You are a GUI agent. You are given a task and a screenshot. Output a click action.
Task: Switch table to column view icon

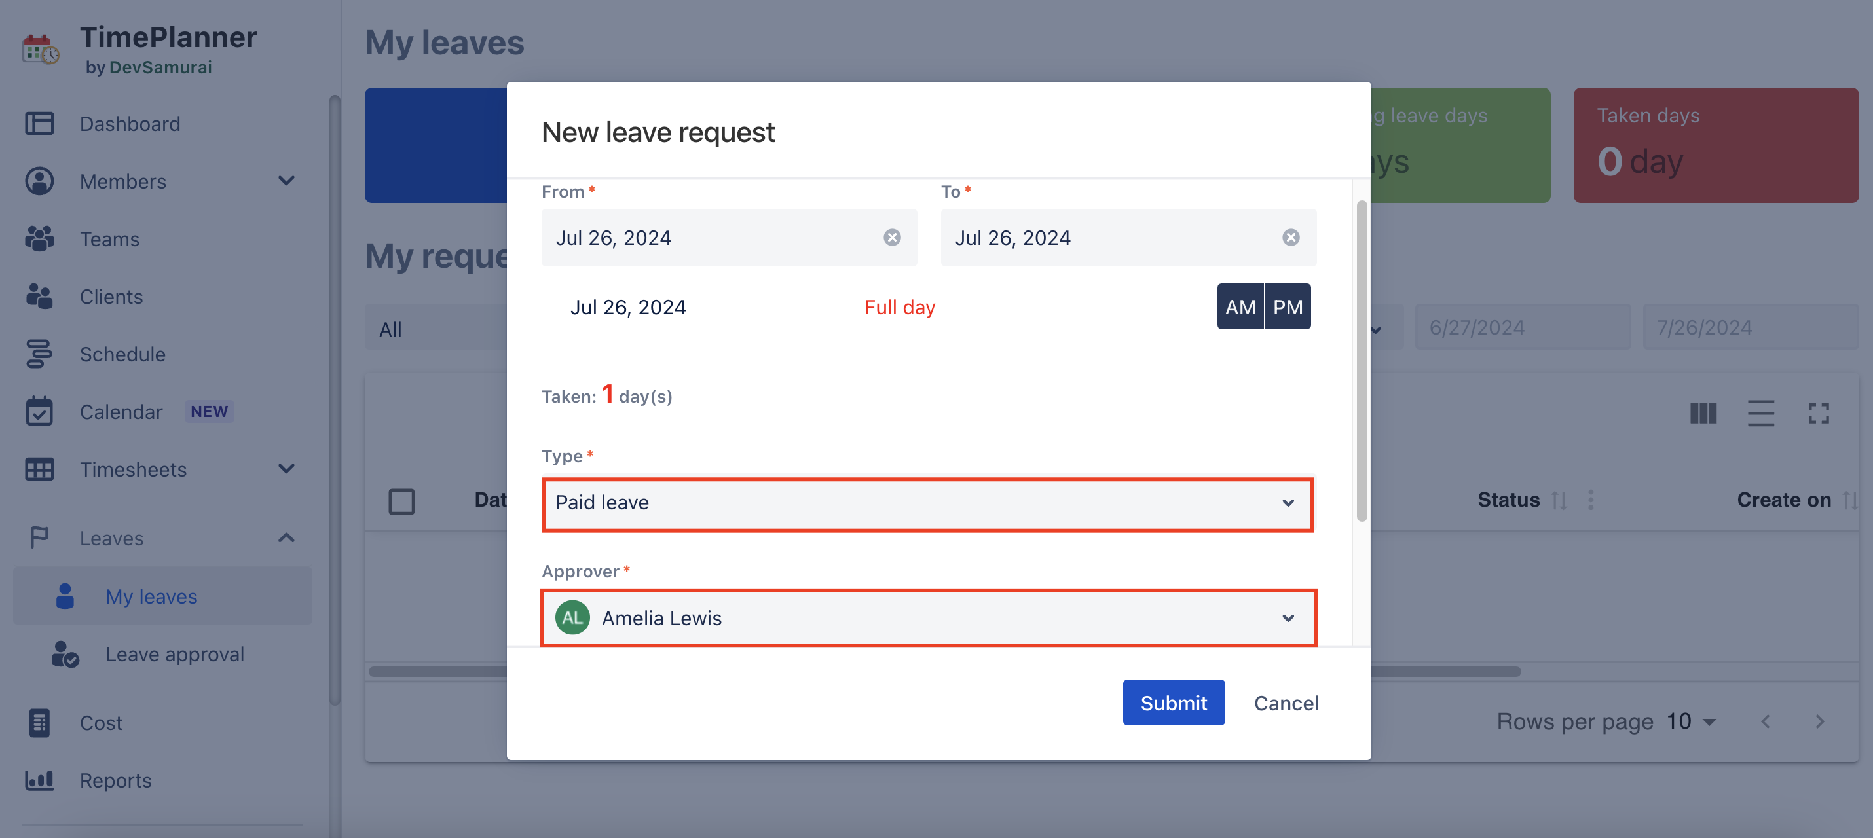[x=1702, y=414]
